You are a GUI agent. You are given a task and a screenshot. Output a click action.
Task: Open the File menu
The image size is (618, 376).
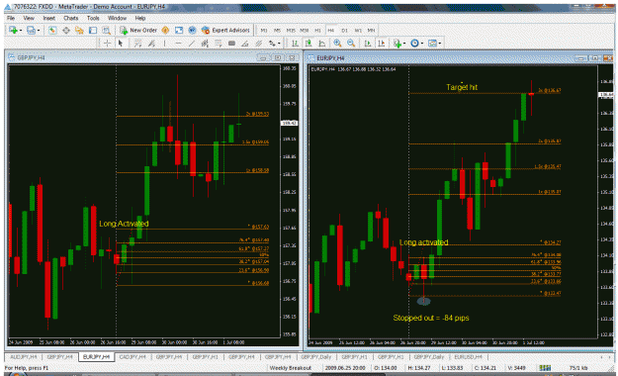11,18
